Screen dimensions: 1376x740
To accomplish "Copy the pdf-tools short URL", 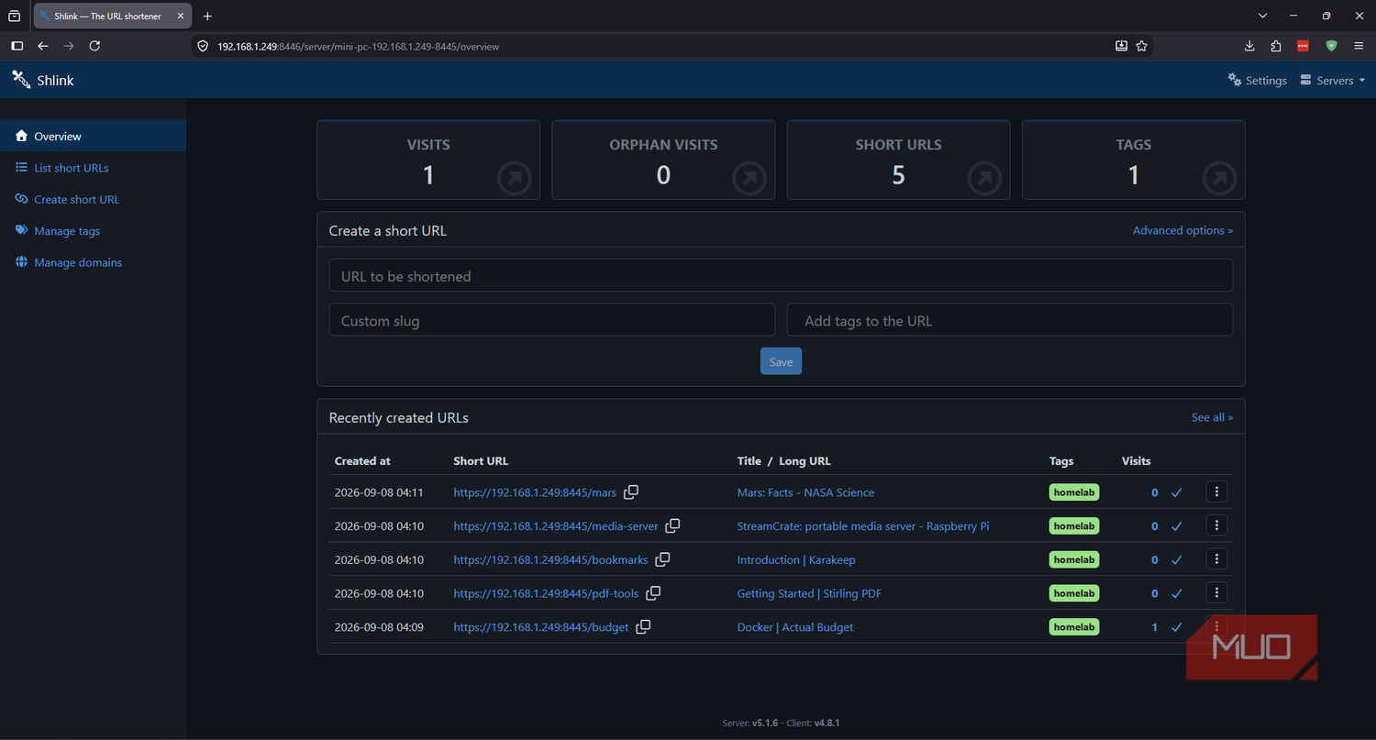I will tap(653, 593).
